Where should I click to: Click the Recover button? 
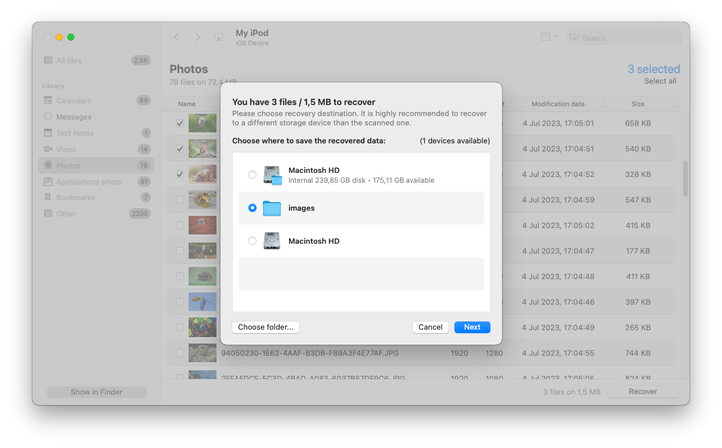[643, 392]
